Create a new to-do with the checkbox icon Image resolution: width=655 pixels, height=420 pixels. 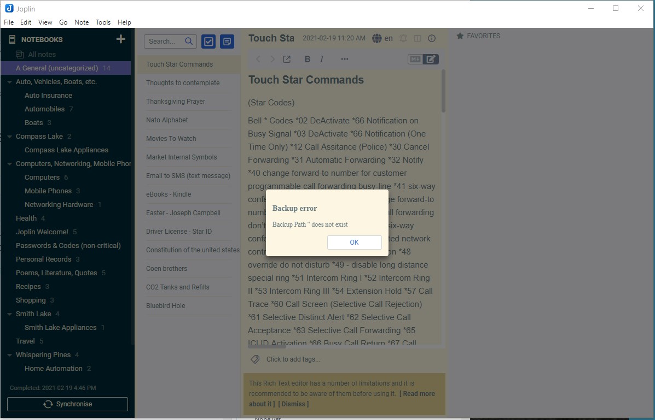pyautogui.click(x=208, y=42)
